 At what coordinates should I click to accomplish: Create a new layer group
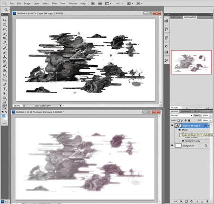tap(197, 201)
